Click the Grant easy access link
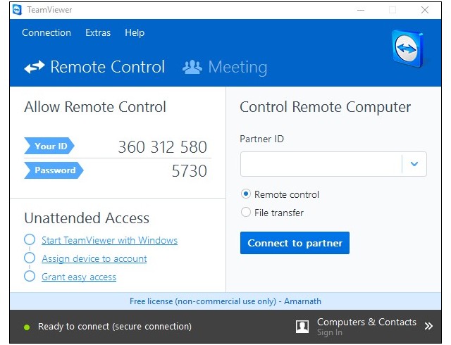This screenshot has width=451, height=345. click(79, 277)
